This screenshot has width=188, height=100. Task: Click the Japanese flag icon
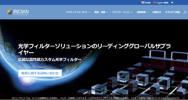pos(143,3)
